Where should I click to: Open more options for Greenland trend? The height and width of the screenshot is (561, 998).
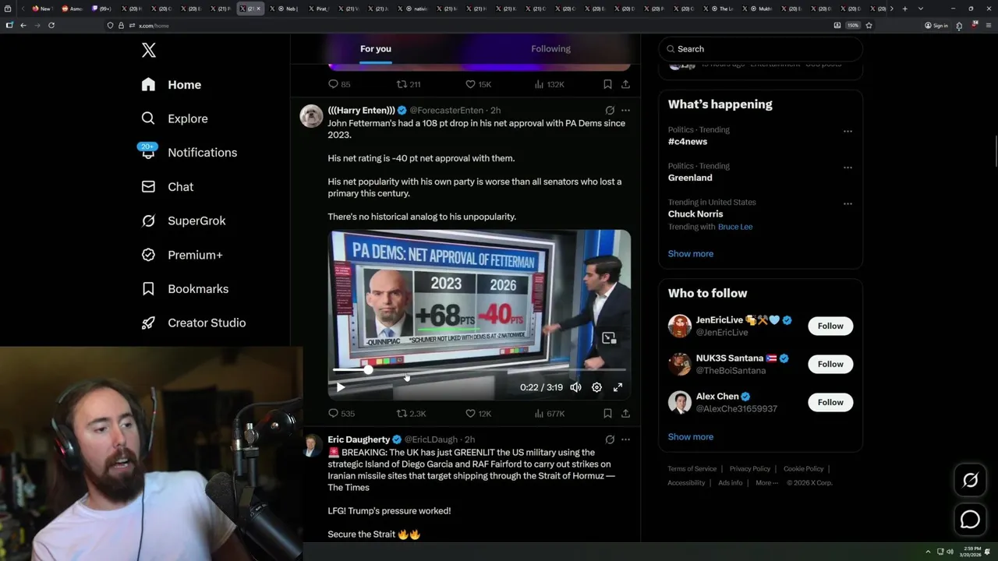click(x=848, y=167)
